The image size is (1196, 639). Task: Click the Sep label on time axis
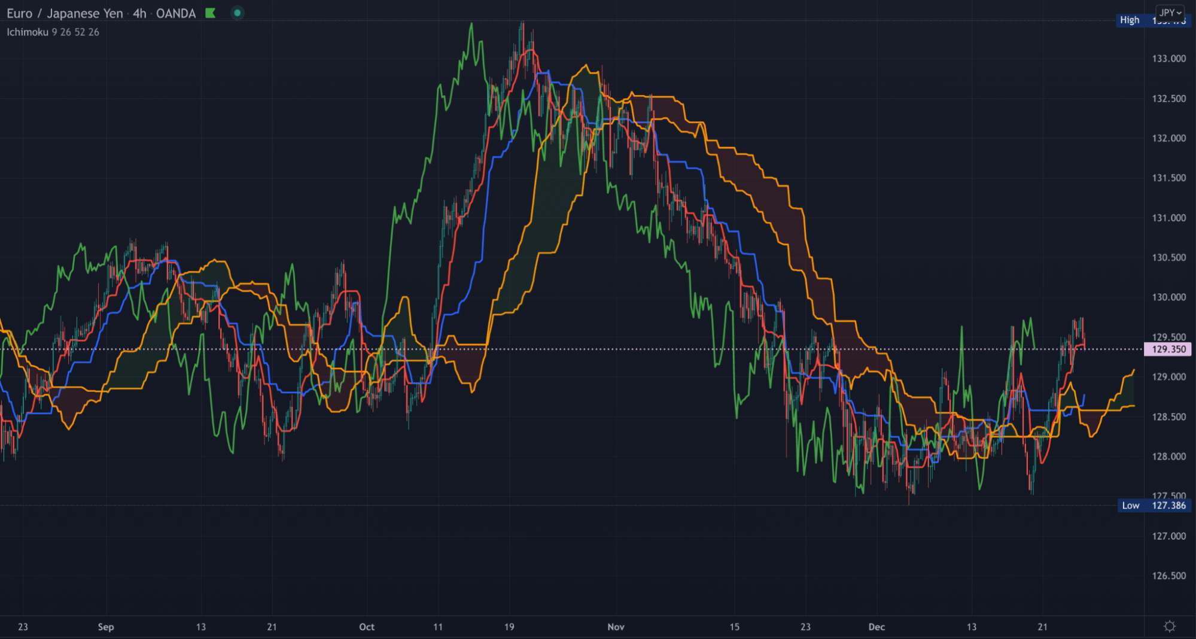[x=106, y=627]
